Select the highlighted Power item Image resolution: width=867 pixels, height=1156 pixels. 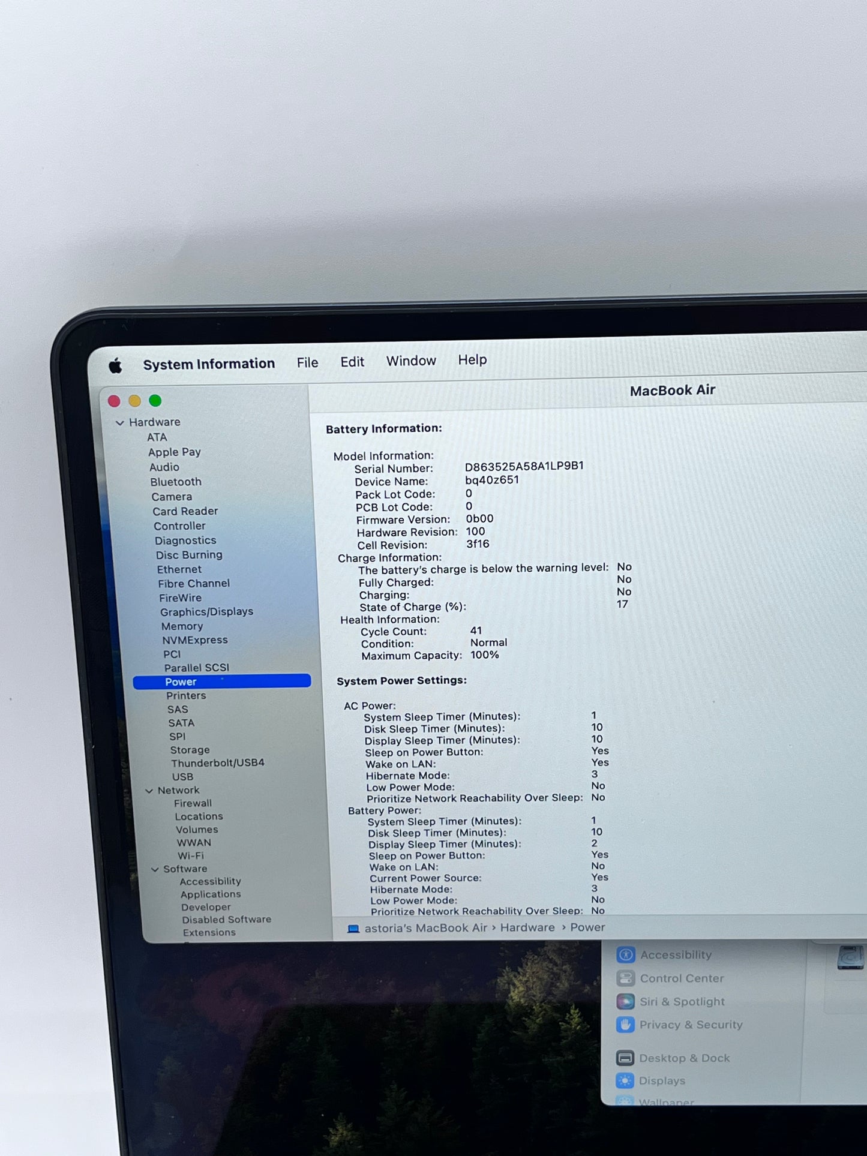point(222,681)
